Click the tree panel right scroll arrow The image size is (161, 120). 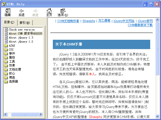click(41, 114)
